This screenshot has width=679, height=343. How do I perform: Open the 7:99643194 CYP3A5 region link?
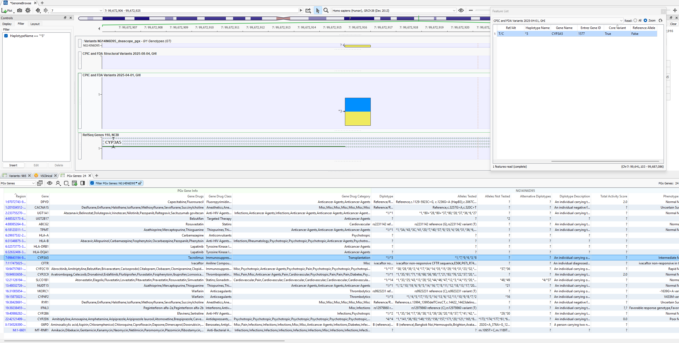tap(15, 258)
